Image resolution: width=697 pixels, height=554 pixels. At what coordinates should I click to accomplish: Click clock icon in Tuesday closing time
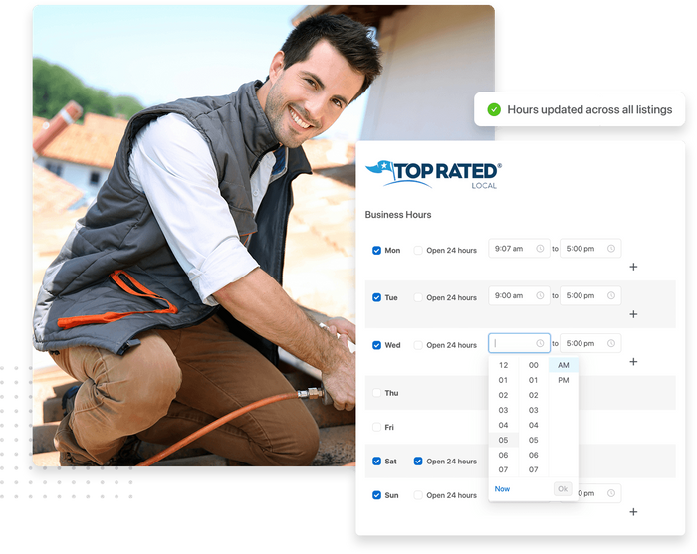click(611, 295)
